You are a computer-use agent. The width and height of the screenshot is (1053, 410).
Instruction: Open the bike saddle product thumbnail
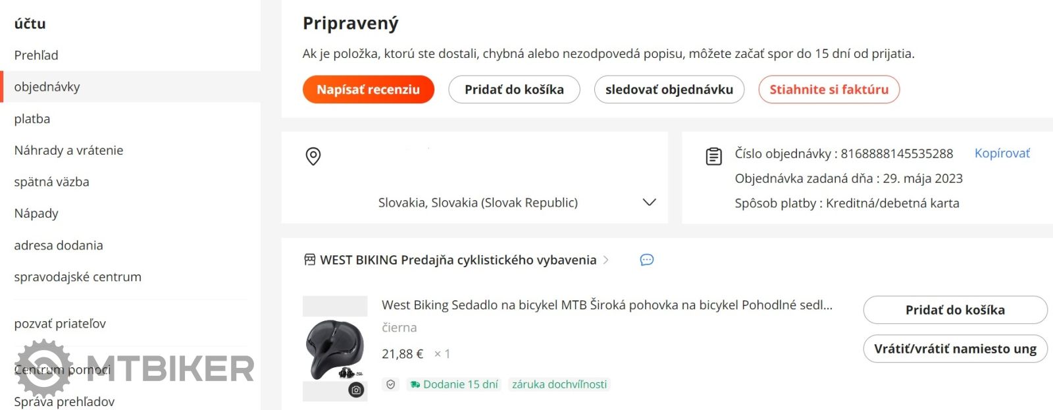click(x=335, y=349)
